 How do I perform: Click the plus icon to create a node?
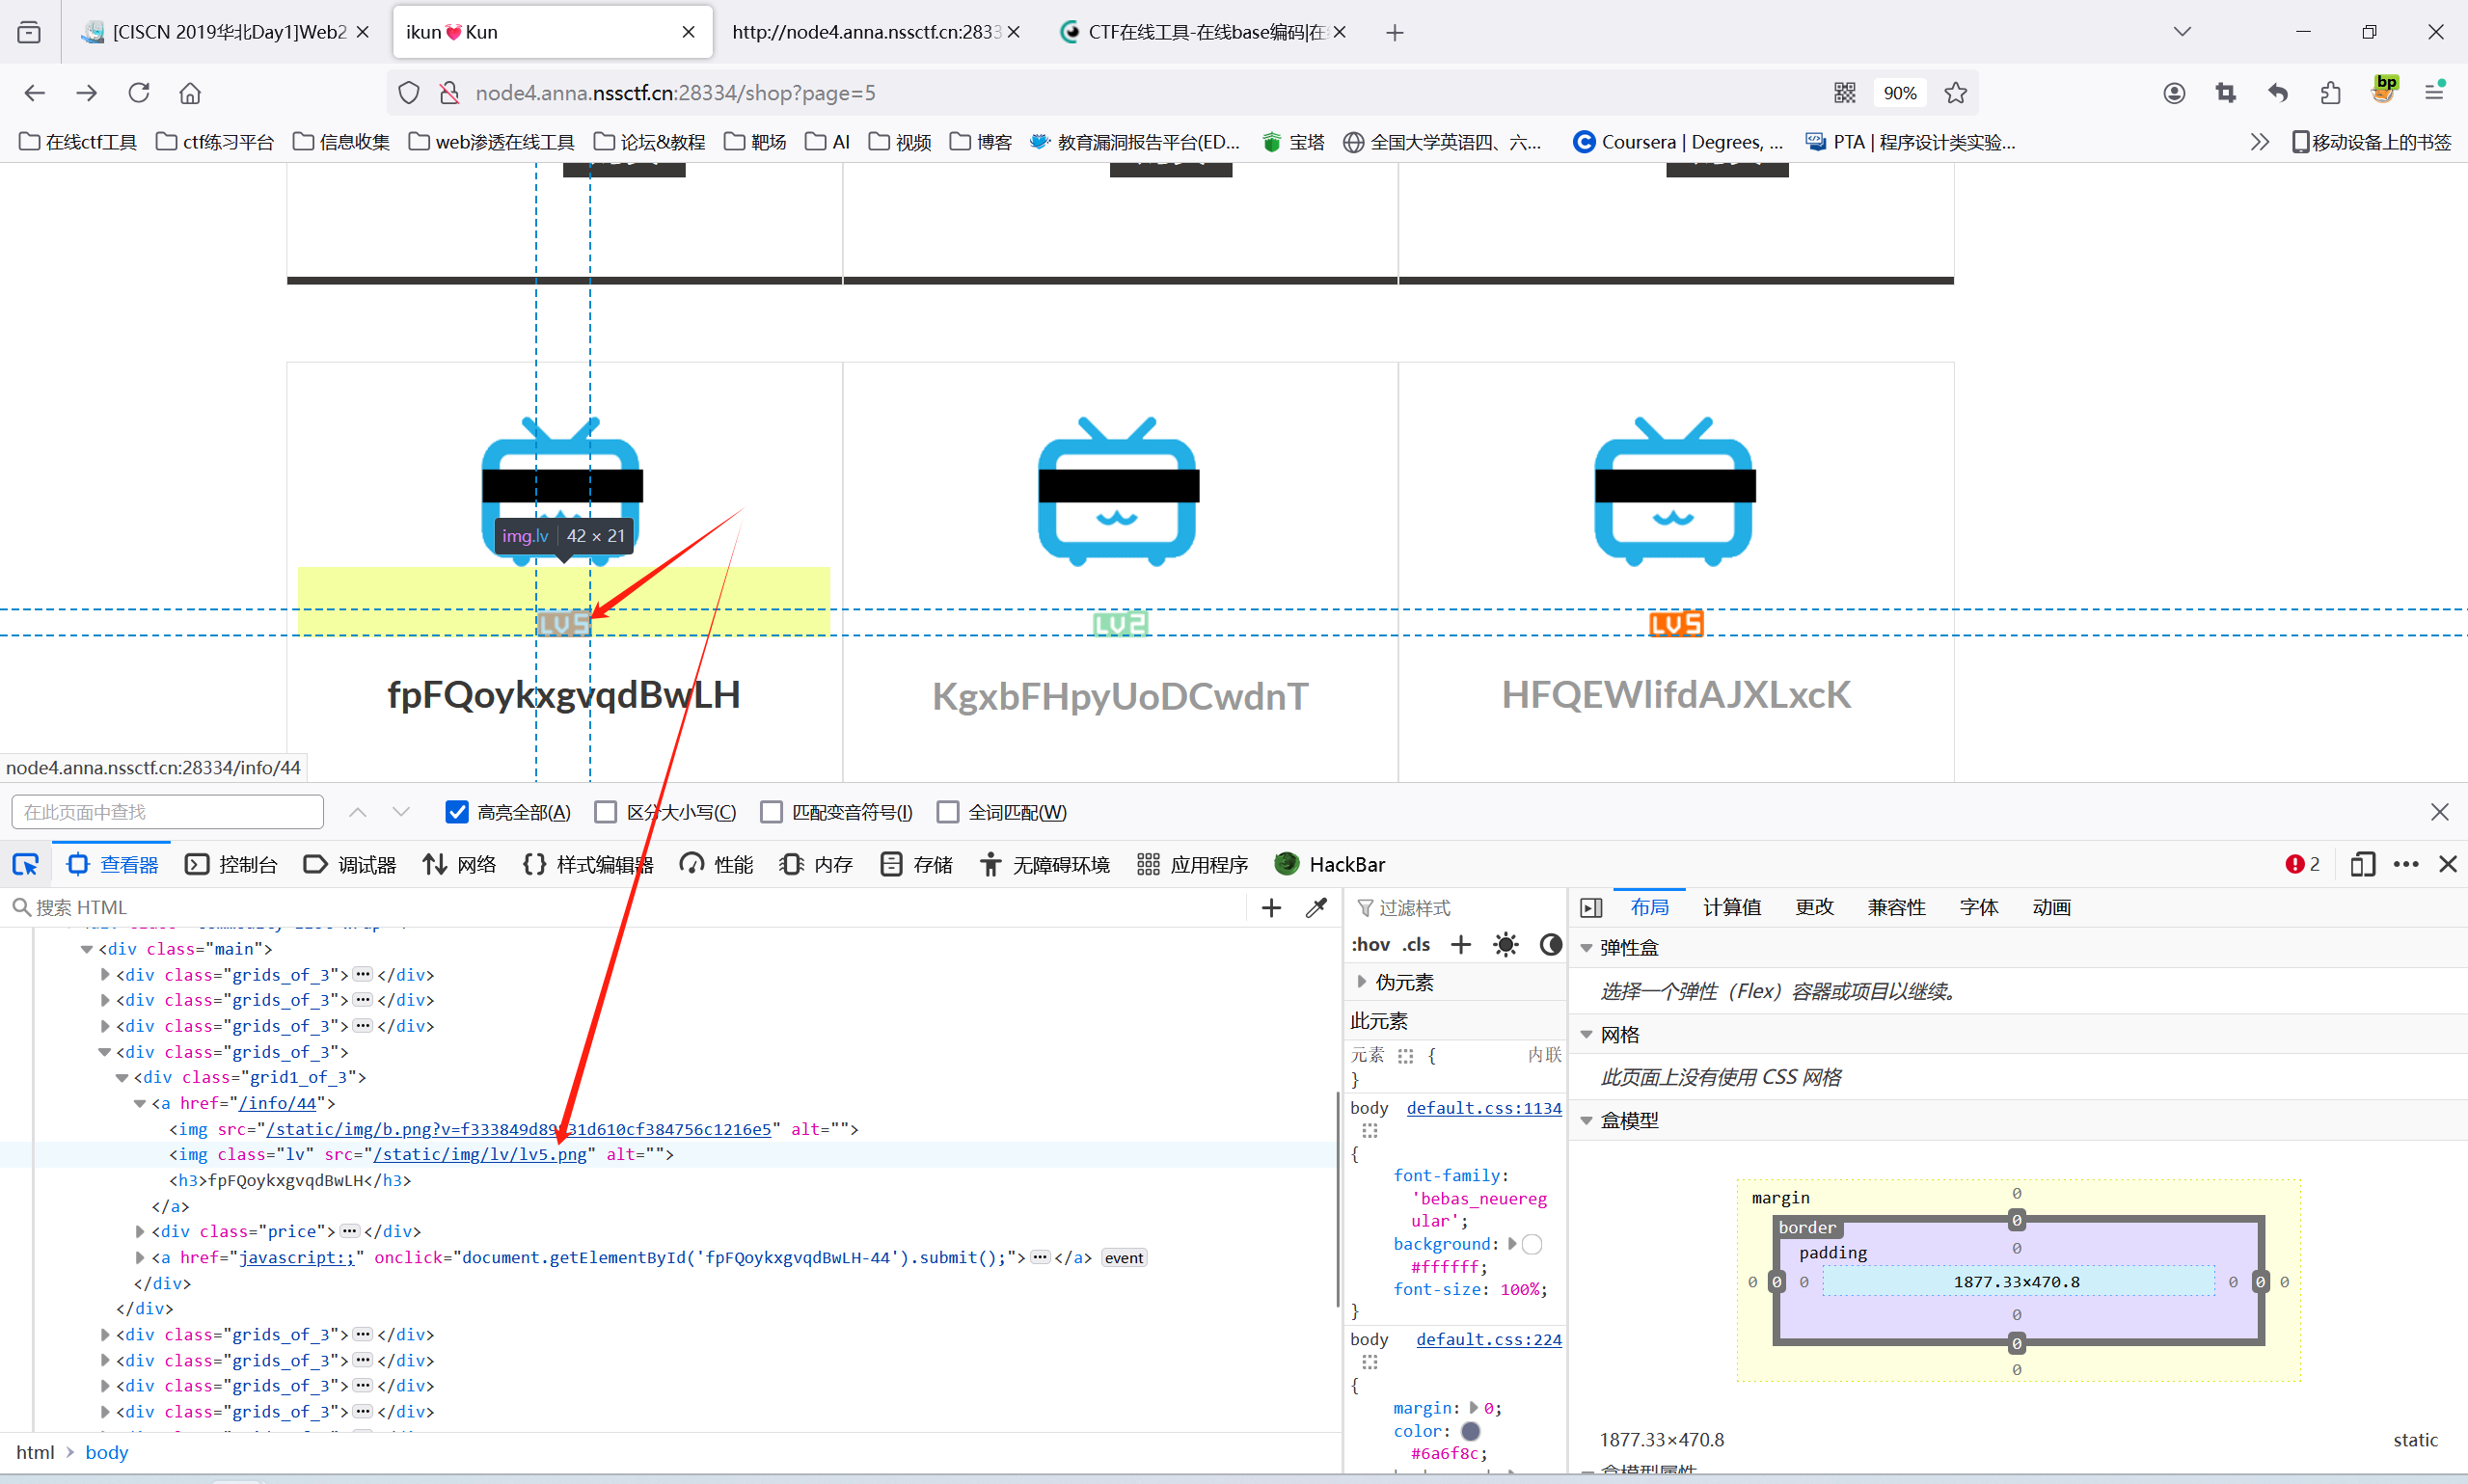(1271, 907)
